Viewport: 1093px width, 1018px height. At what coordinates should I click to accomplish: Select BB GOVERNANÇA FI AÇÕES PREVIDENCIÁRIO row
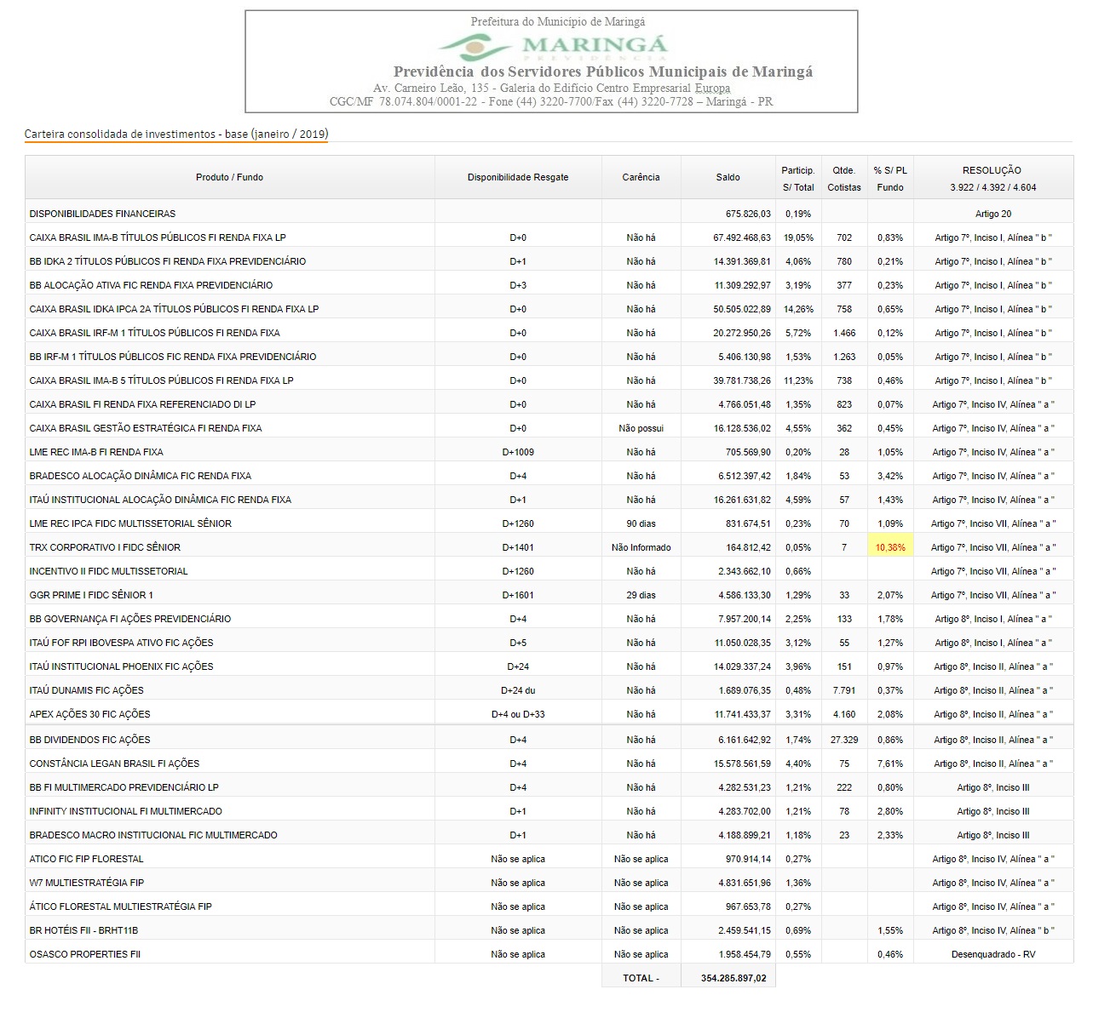coord(129,619)
